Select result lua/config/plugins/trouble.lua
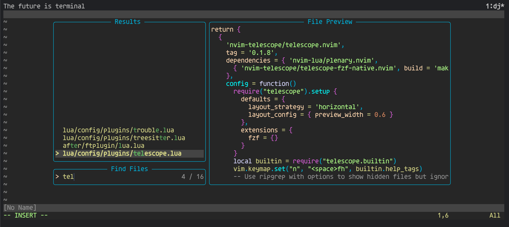The height and width of the screenshot is (227, 509). [x=118, y=130]
